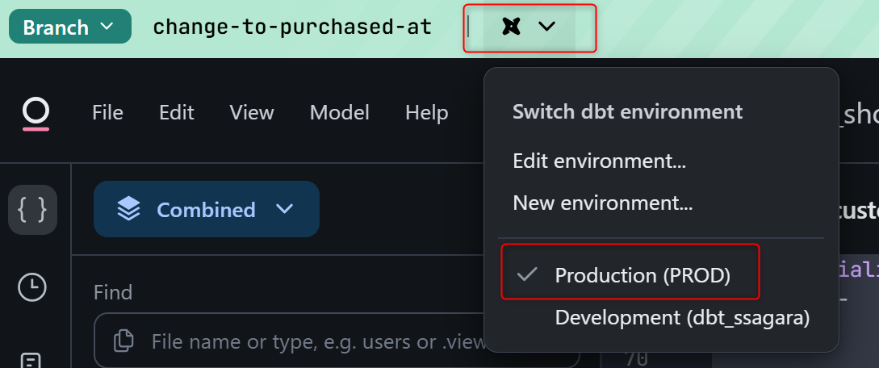The width and height of the screenshot is (879, 368).
Task: Open the File menu
Action: tap(107, 112)
